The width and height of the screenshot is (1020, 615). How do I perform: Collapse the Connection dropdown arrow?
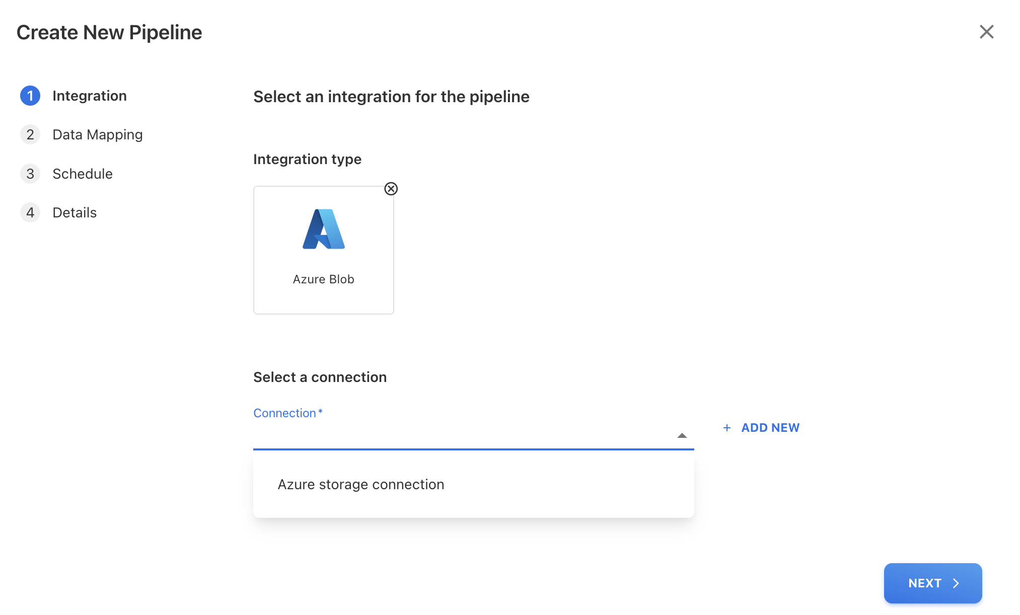pos(682,436)
